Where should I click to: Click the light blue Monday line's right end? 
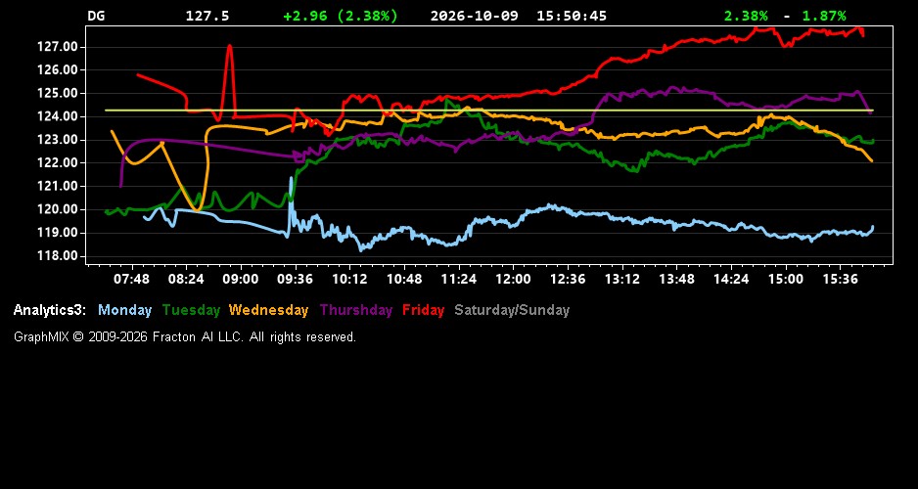872,227
